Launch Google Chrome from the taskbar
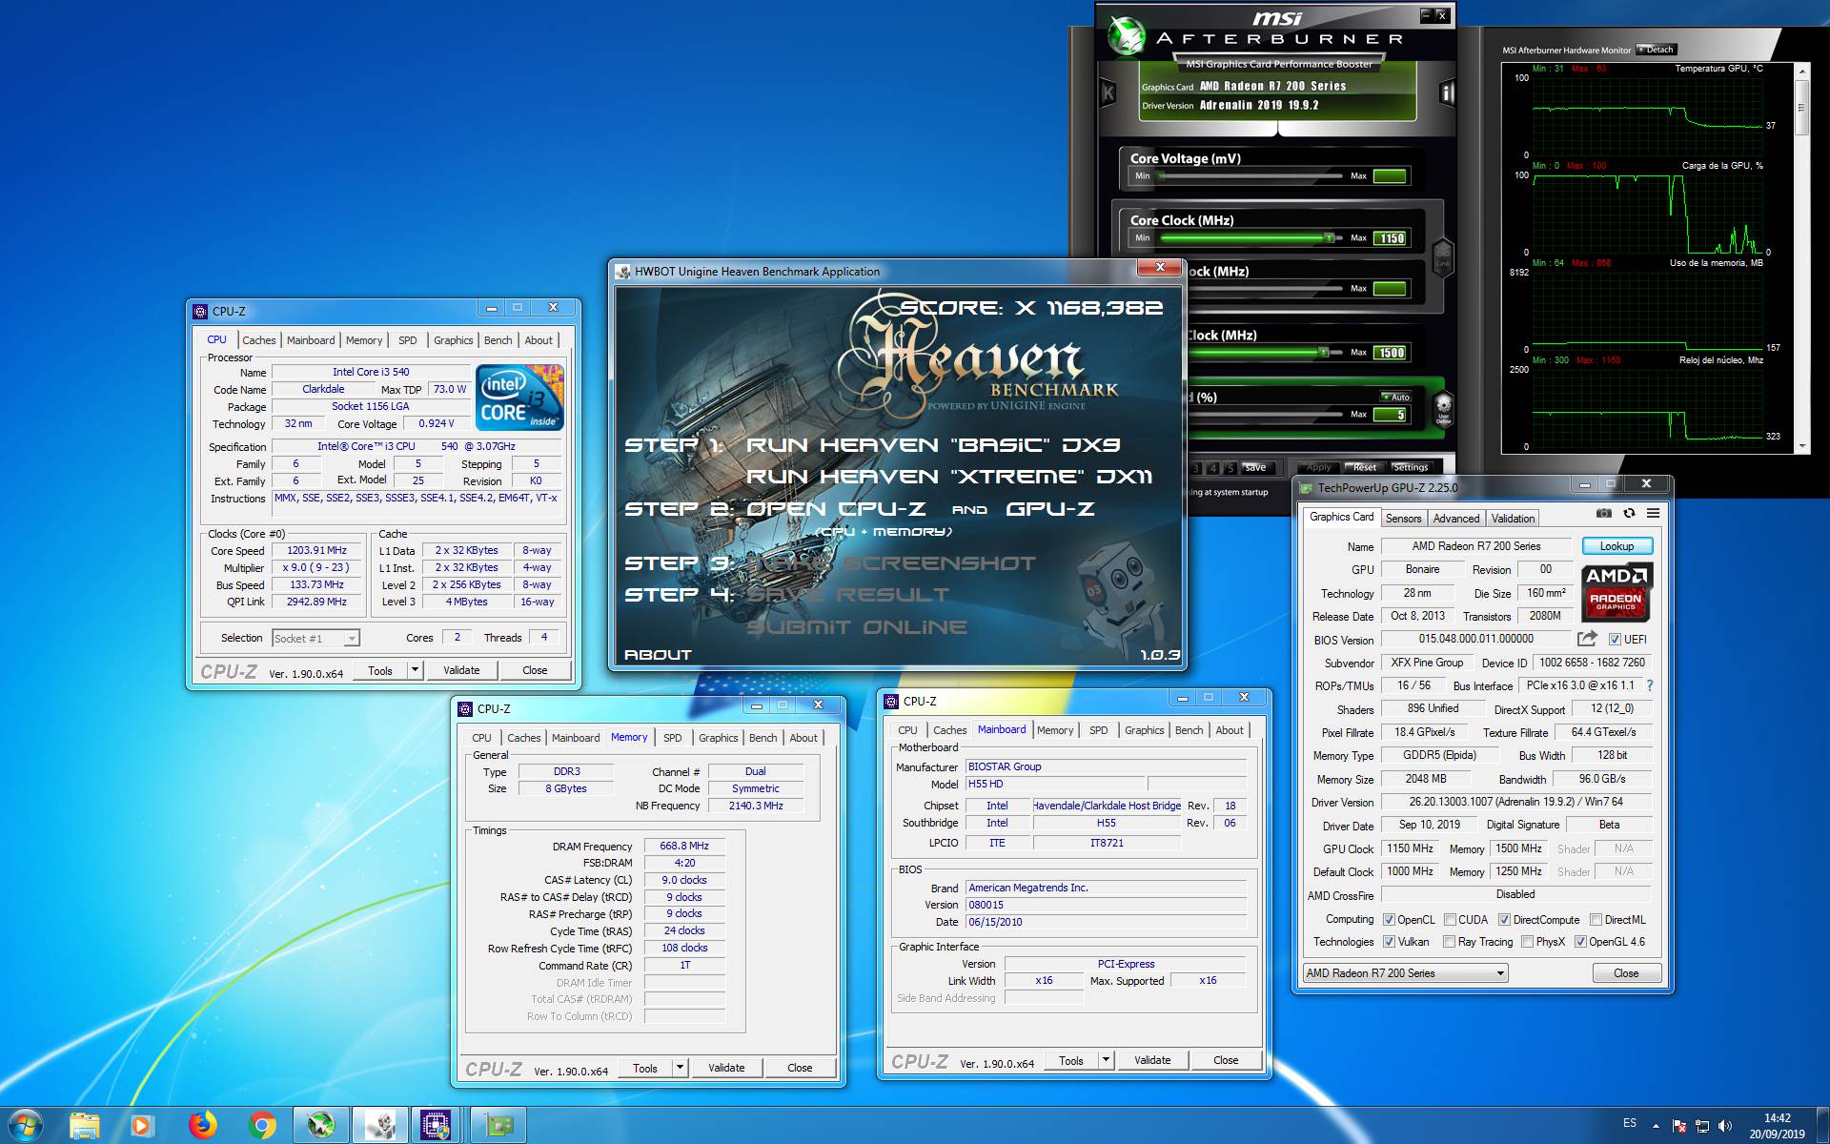1830x1144 pixels. [x=261, y=1126]
